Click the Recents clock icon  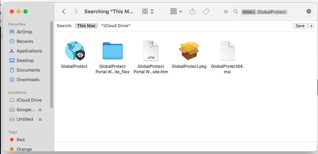(x=12, y=41)
